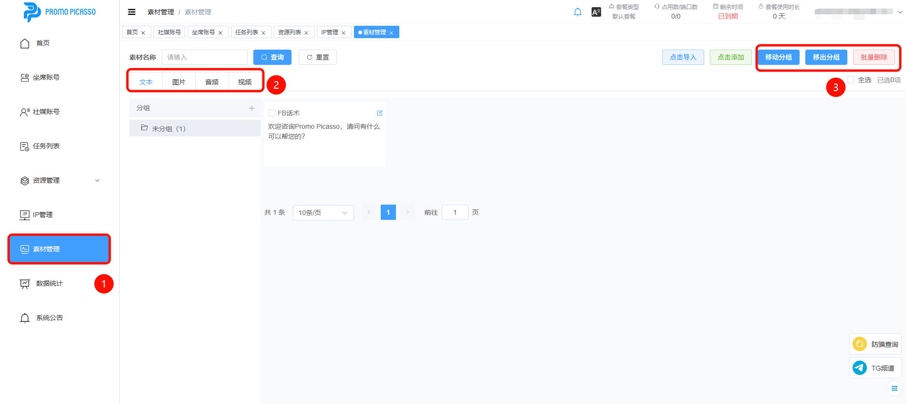Click the 查询 search button
The height and width of the screenshot is (404, 906).
(272, 57)
